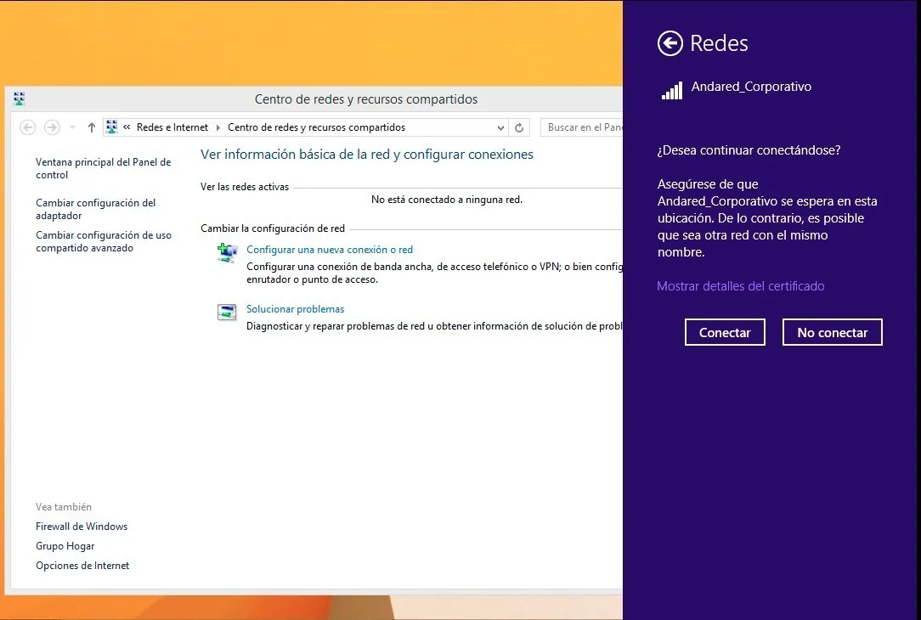The image size is (921, 620).
Task: Click the Conectar button
Action: (725, 332)
